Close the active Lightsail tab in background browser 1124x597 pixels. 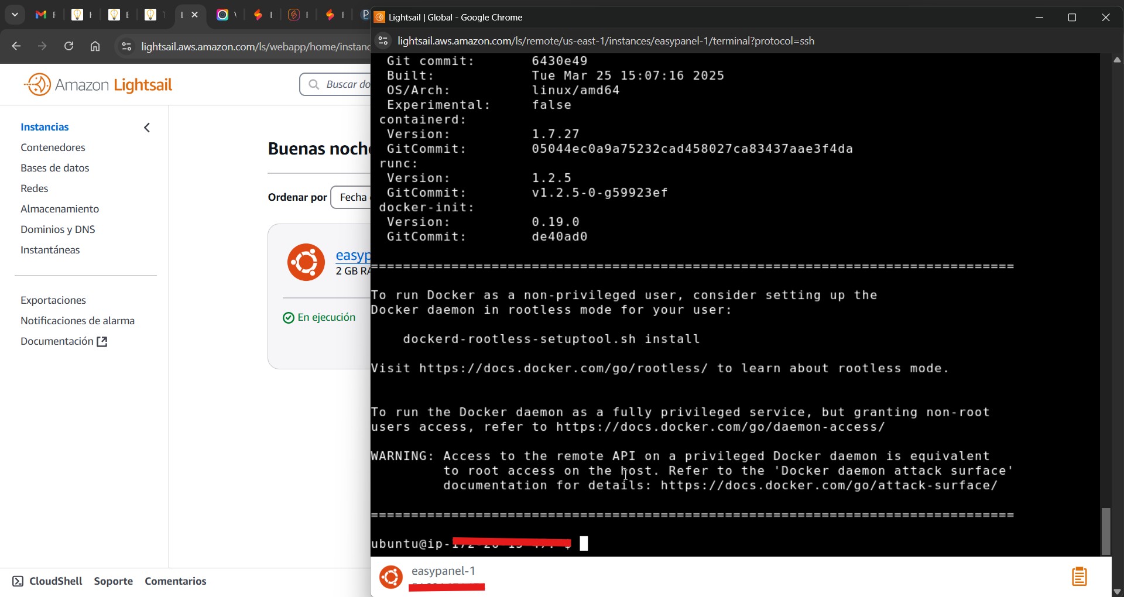coord(195,15)
